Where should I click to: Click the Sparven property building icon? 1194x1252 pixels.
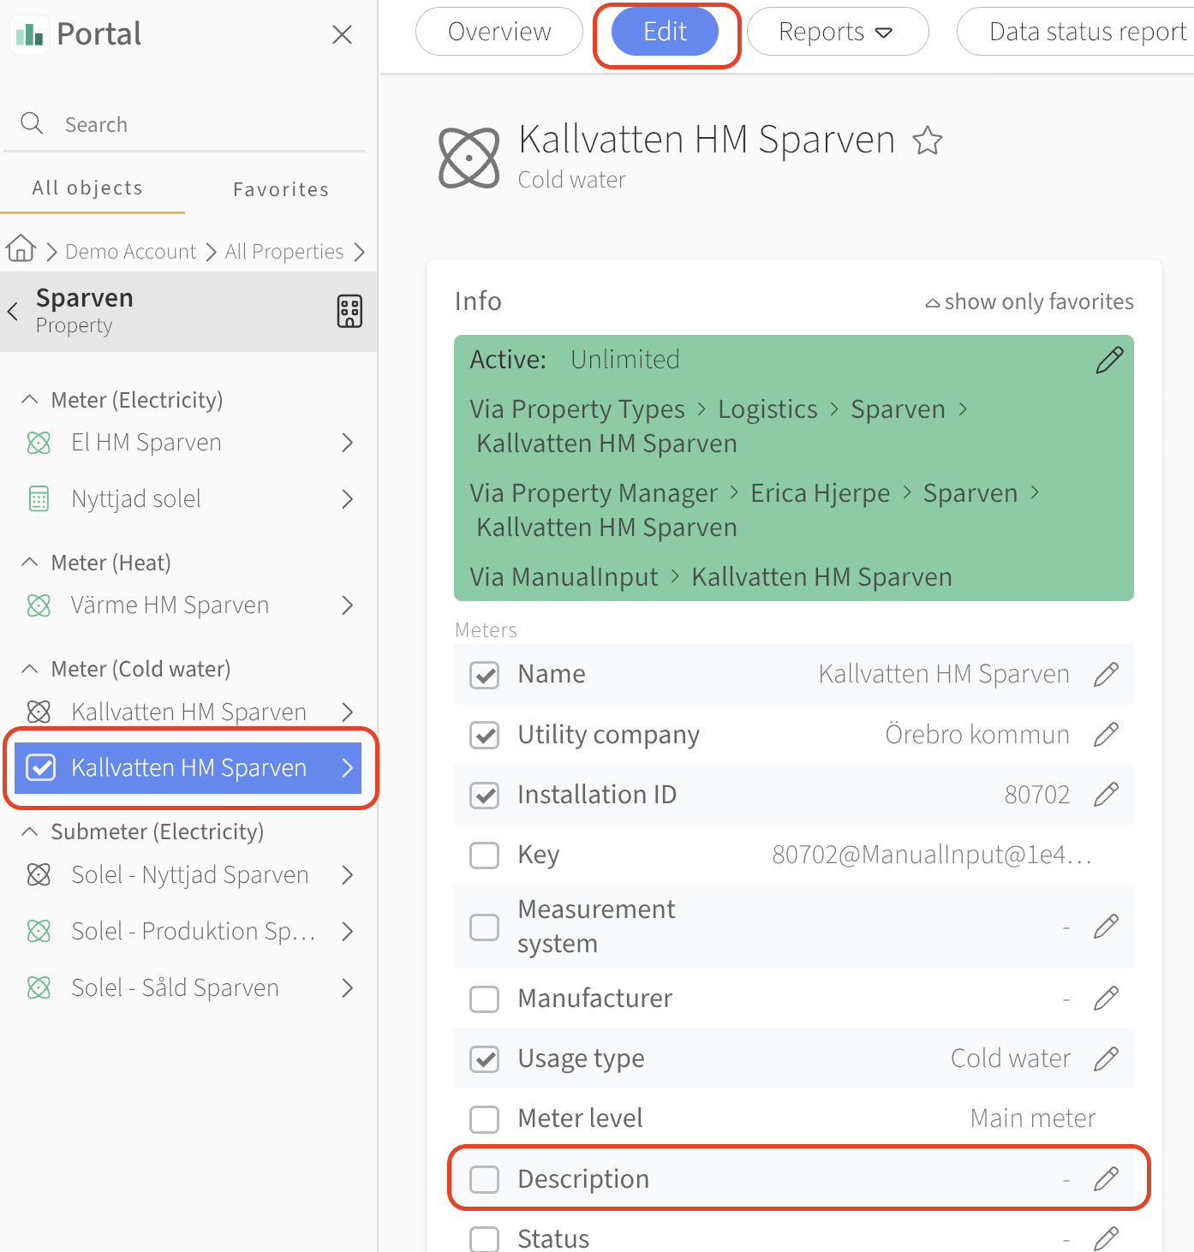349,311
